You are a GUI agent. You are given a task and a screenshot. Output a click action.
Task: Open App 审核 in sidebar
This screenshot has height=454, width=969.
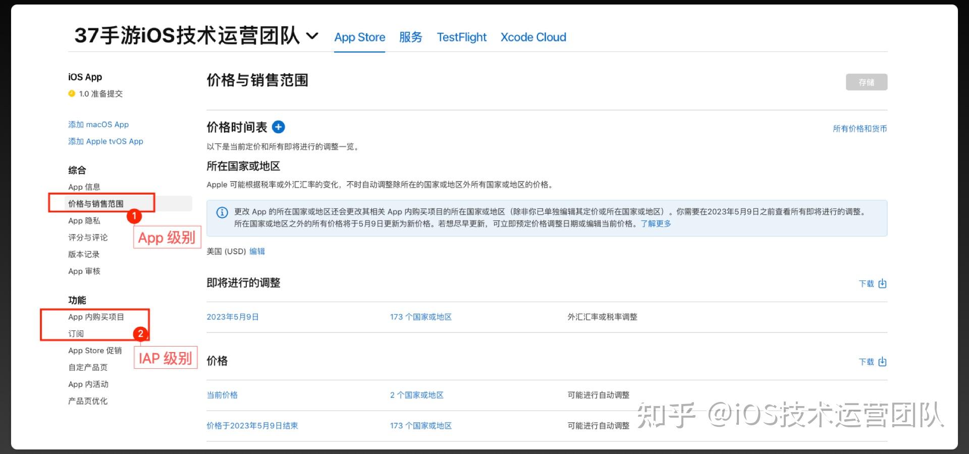pyautogui.click(x=84, y=271)
